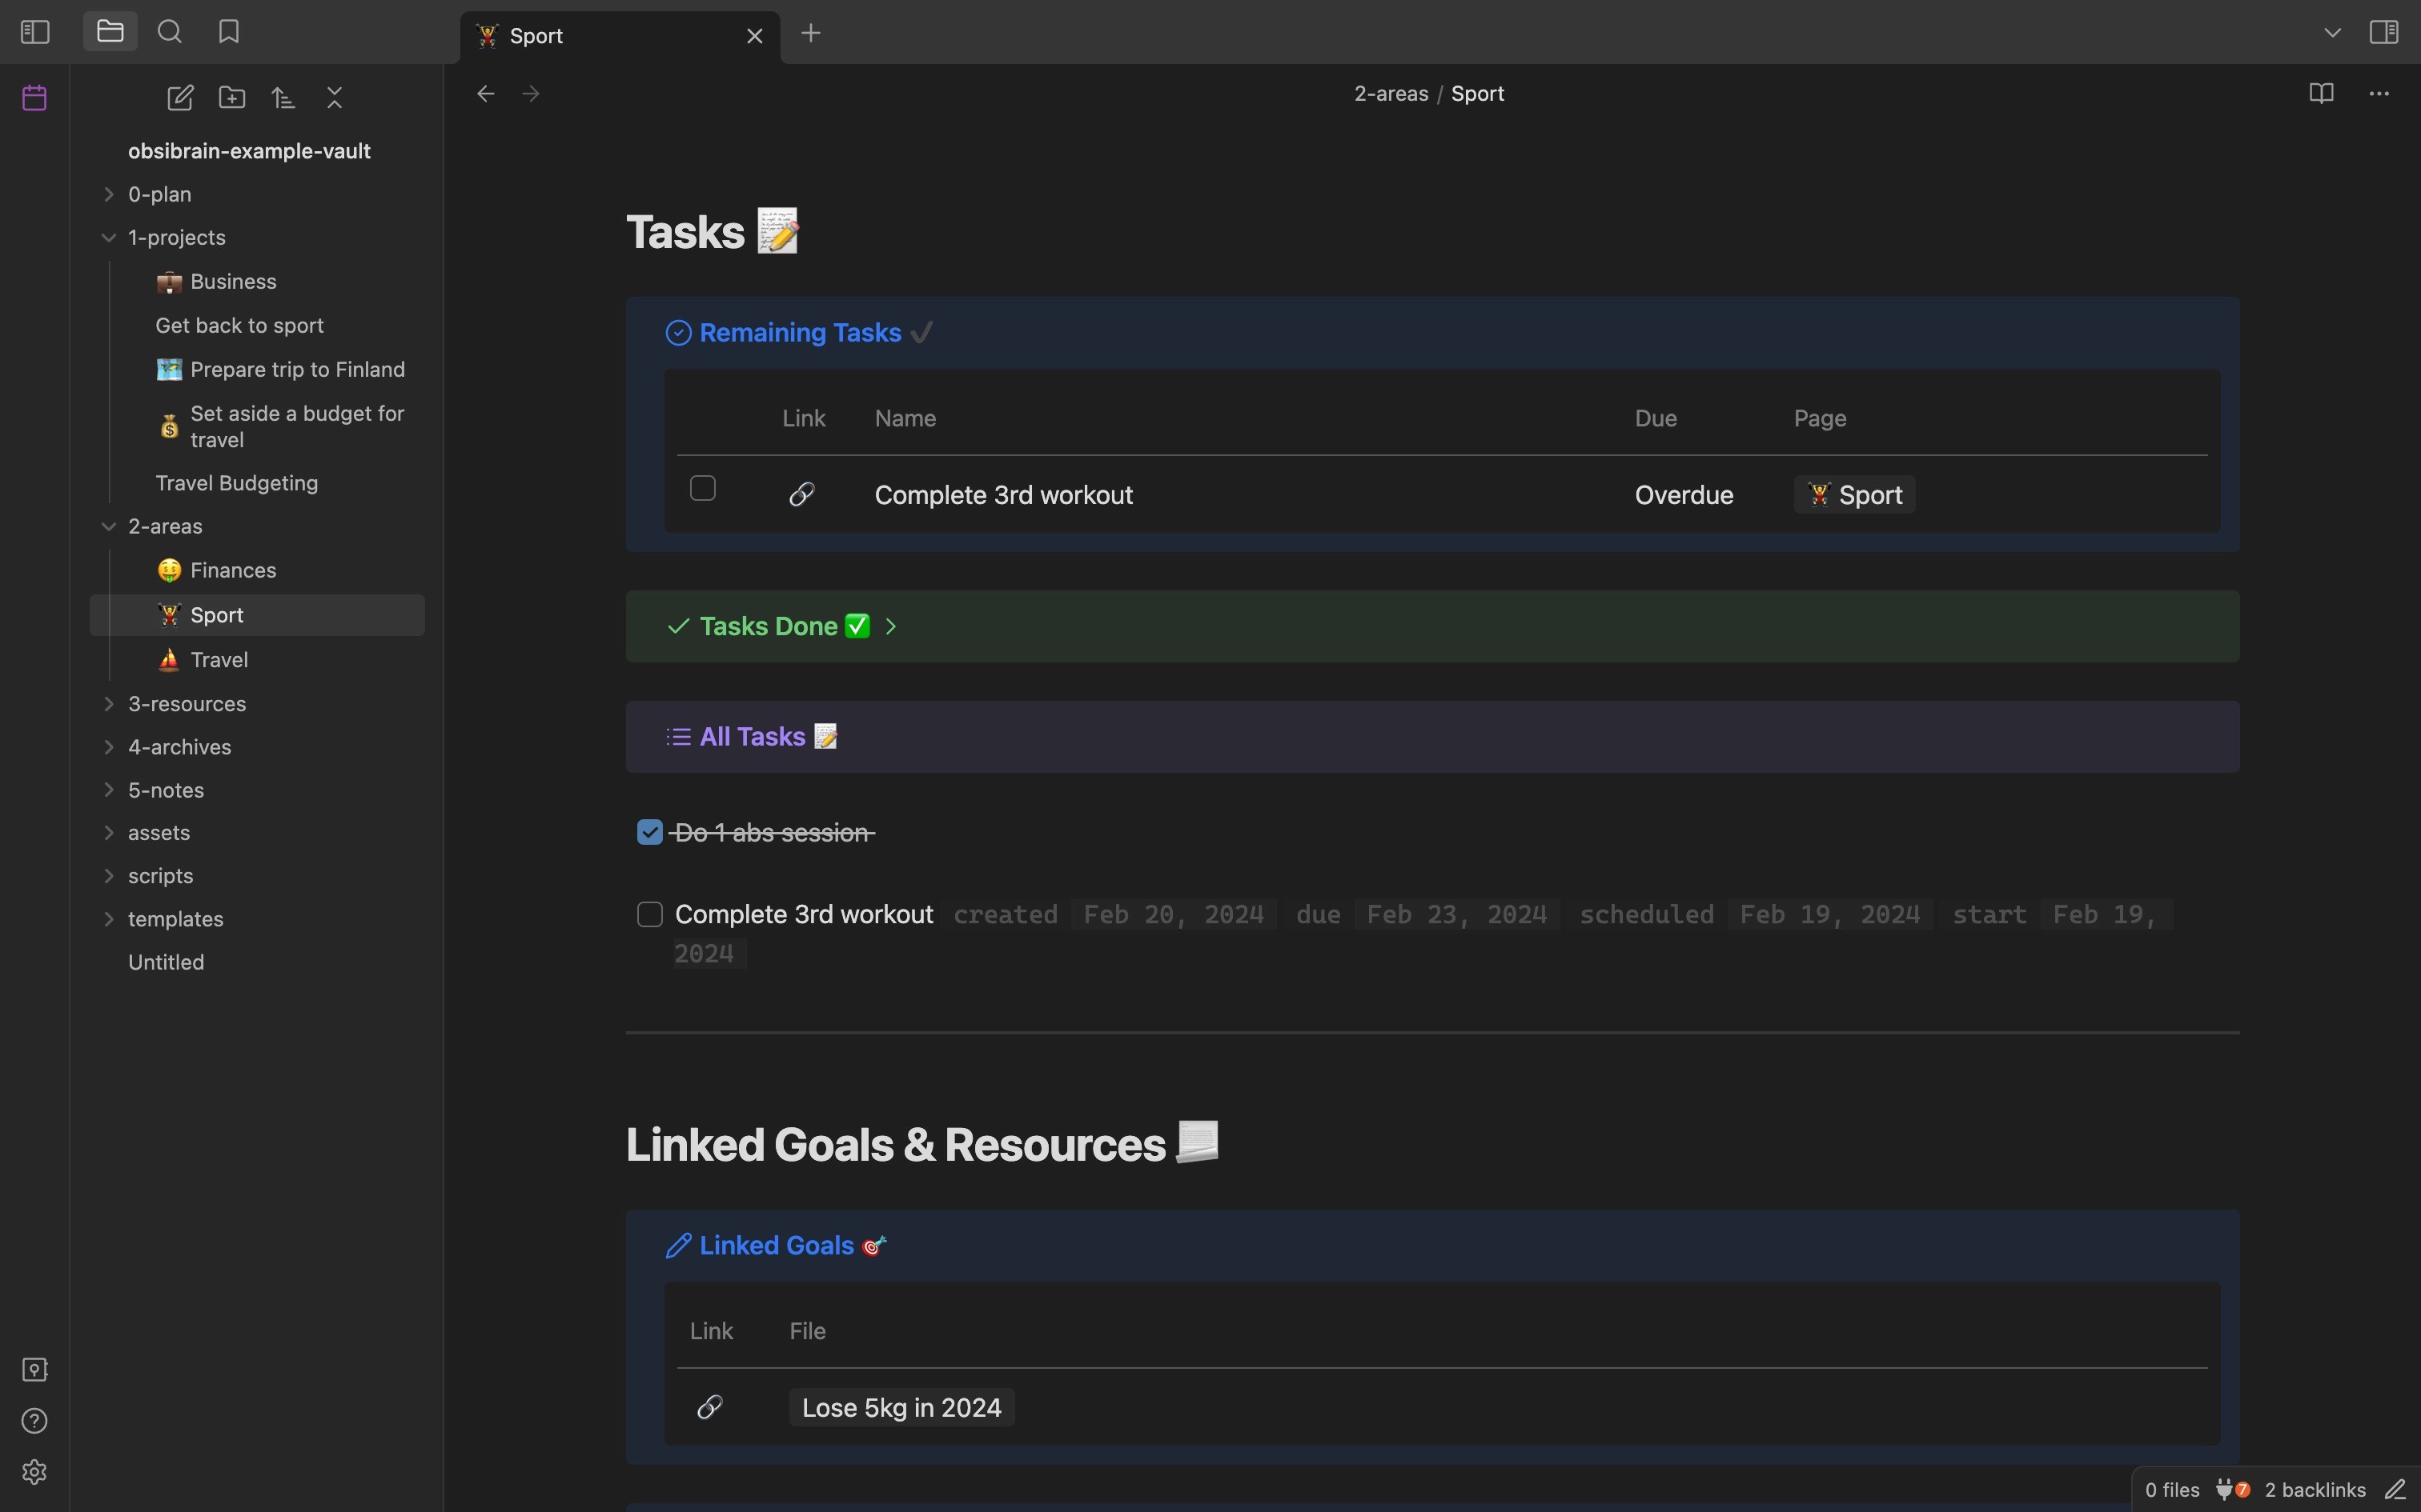
Task: Toggle reading view book icon
Action: [2322, 94]
